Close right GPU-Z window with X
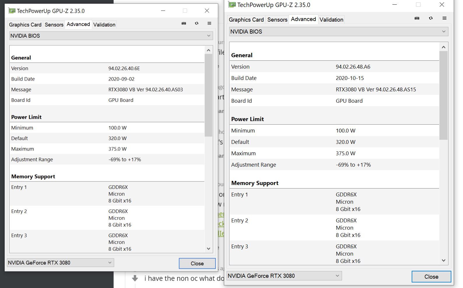This screenshot has width=463, height=288. [x=442, y=5]
